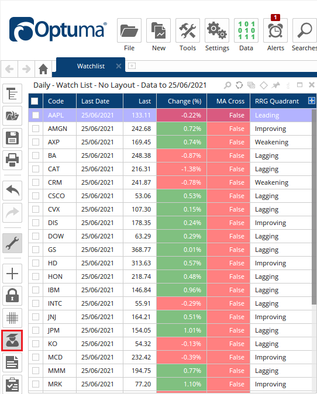Click the duplicate windows icon in header
This screenshot has width=317, height=394.
[x=251, y=85]
